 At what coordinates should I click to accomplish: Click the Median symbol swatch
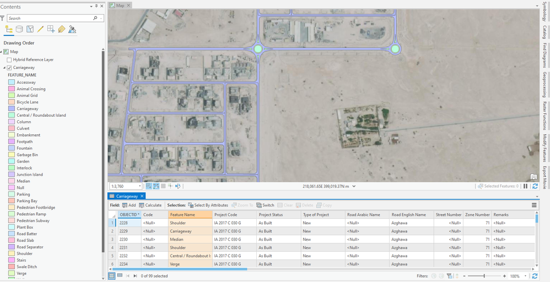pyautogui.click(x=11, y=181)
